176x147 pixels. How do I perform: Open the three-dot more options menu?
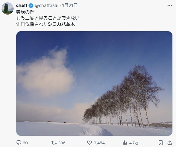pyautogui.click(x=170, y=6)
